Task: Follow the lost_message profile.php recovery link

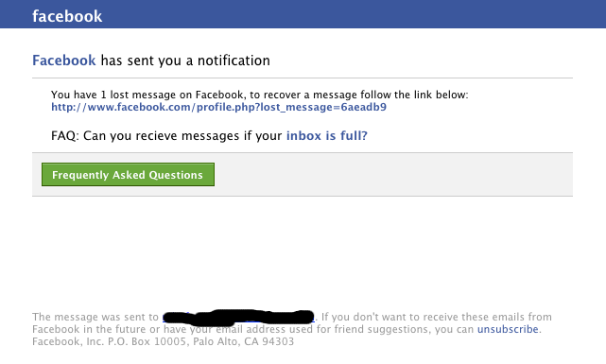Action: pyautogui.click(x=218, y=107)
